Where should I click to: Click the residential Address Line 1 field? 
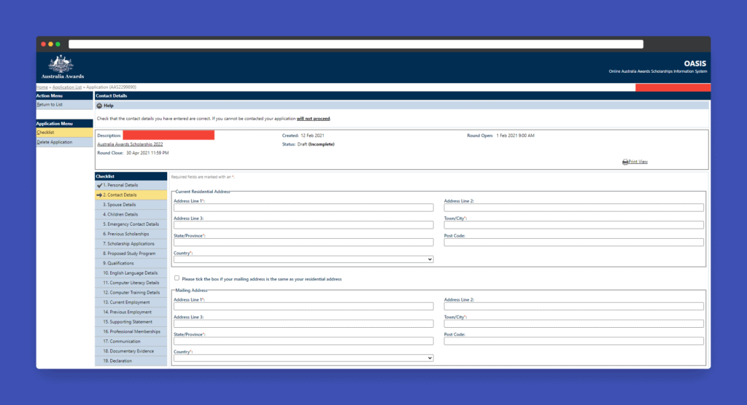tap(303, 208)
